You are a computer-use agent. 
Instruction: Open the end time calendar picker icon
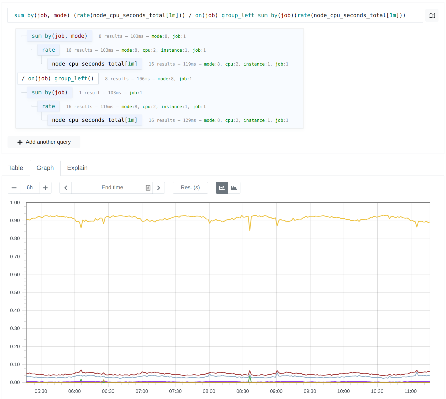[148, 188]
